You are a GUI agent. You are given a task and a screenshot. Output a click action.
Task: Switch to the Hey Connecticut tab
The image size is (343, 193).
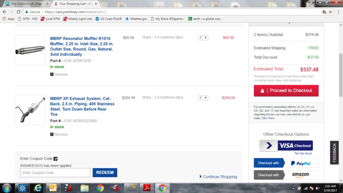coord(27,4)
